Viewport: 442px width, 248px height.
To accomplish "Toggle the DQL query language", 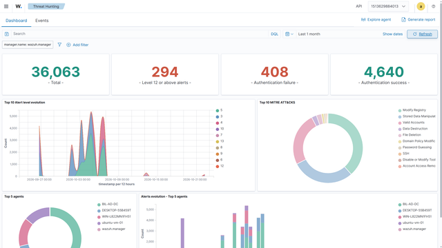I will click(274, 34).
